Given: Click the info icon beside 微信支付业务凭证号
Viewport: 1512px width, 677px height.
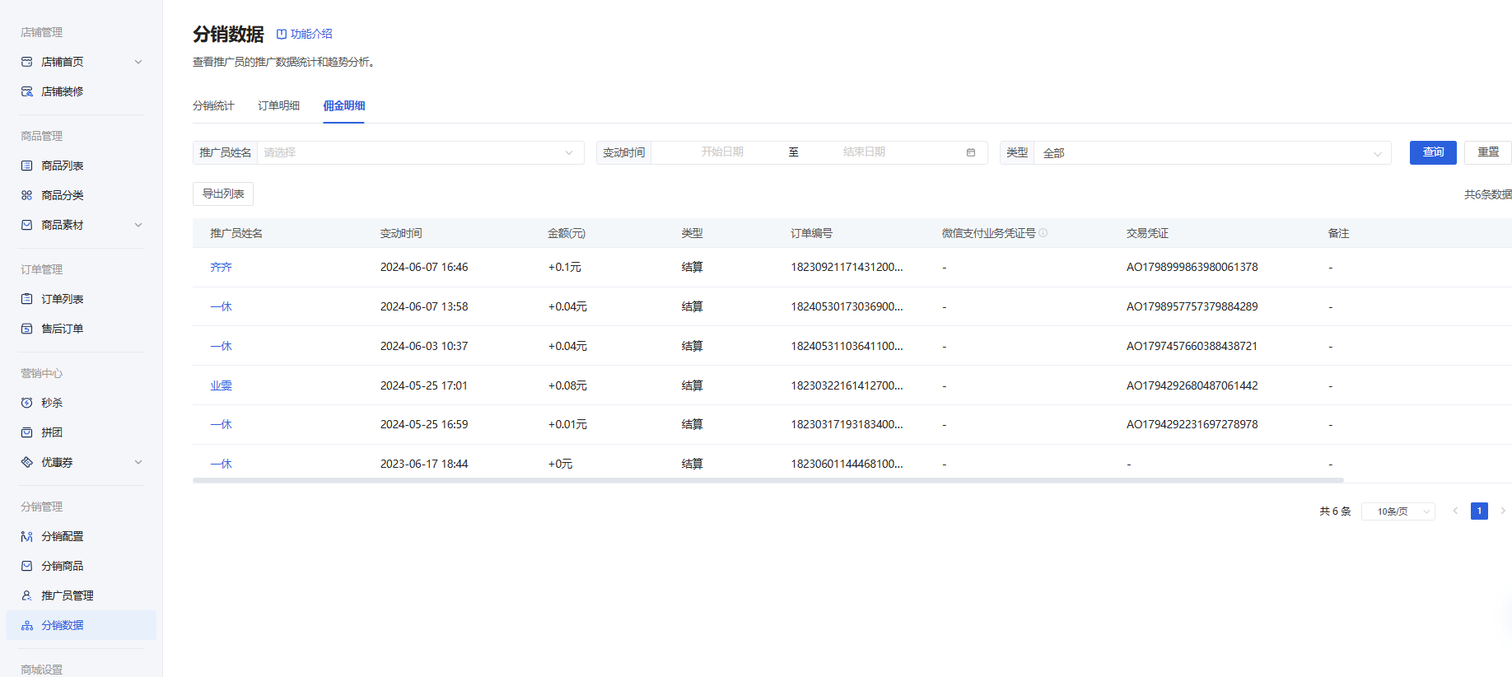Looking at the screenshot, I should tap(1043, 233).
